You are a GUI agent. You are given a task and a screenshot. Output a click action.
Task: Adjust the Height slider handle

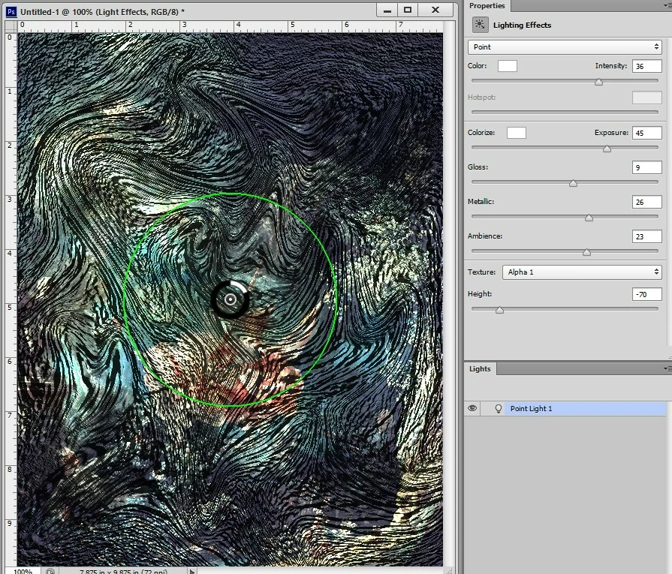[x=500, y=310]
